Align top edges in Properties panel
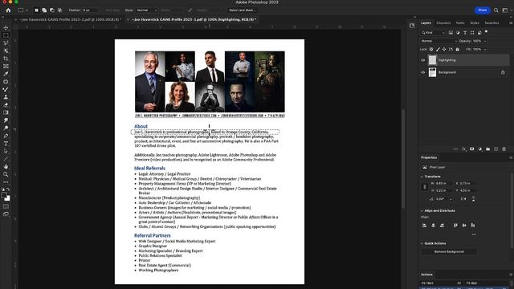The height and width of the screenshot is (289, 514). click(x=455, y=225)
